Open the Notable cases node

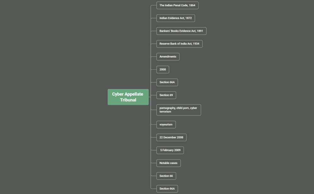[168, 163]
